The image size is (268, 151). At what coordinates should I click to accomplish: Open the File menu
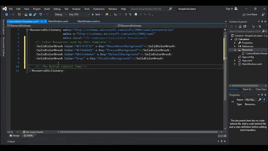[11, 9]
